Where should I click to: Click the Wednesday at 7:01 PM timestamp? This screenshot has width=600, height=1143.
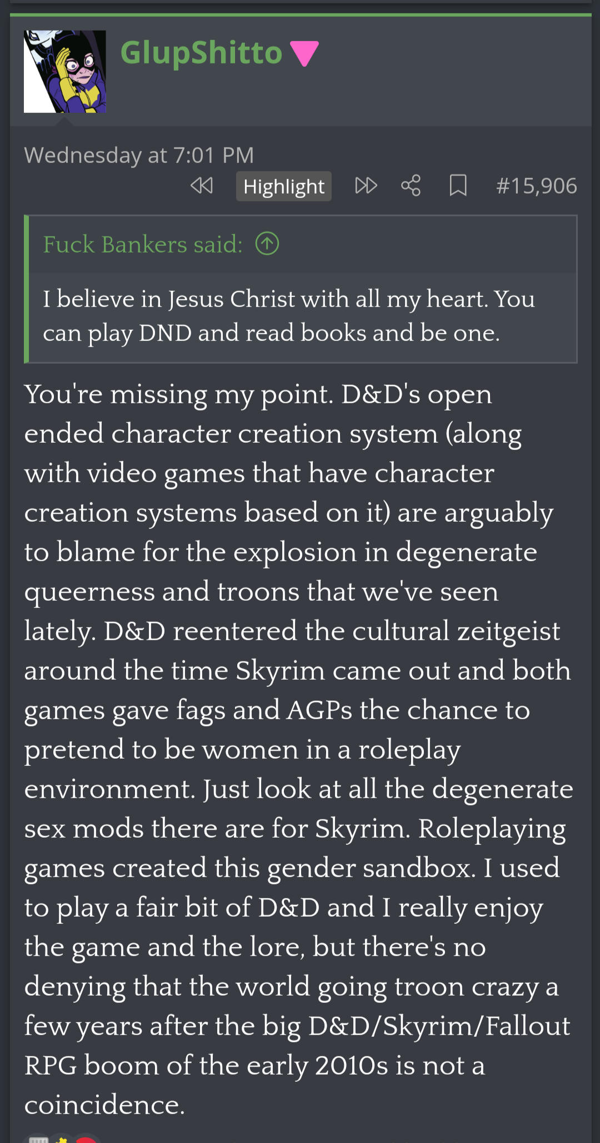[x=139, y=155]
